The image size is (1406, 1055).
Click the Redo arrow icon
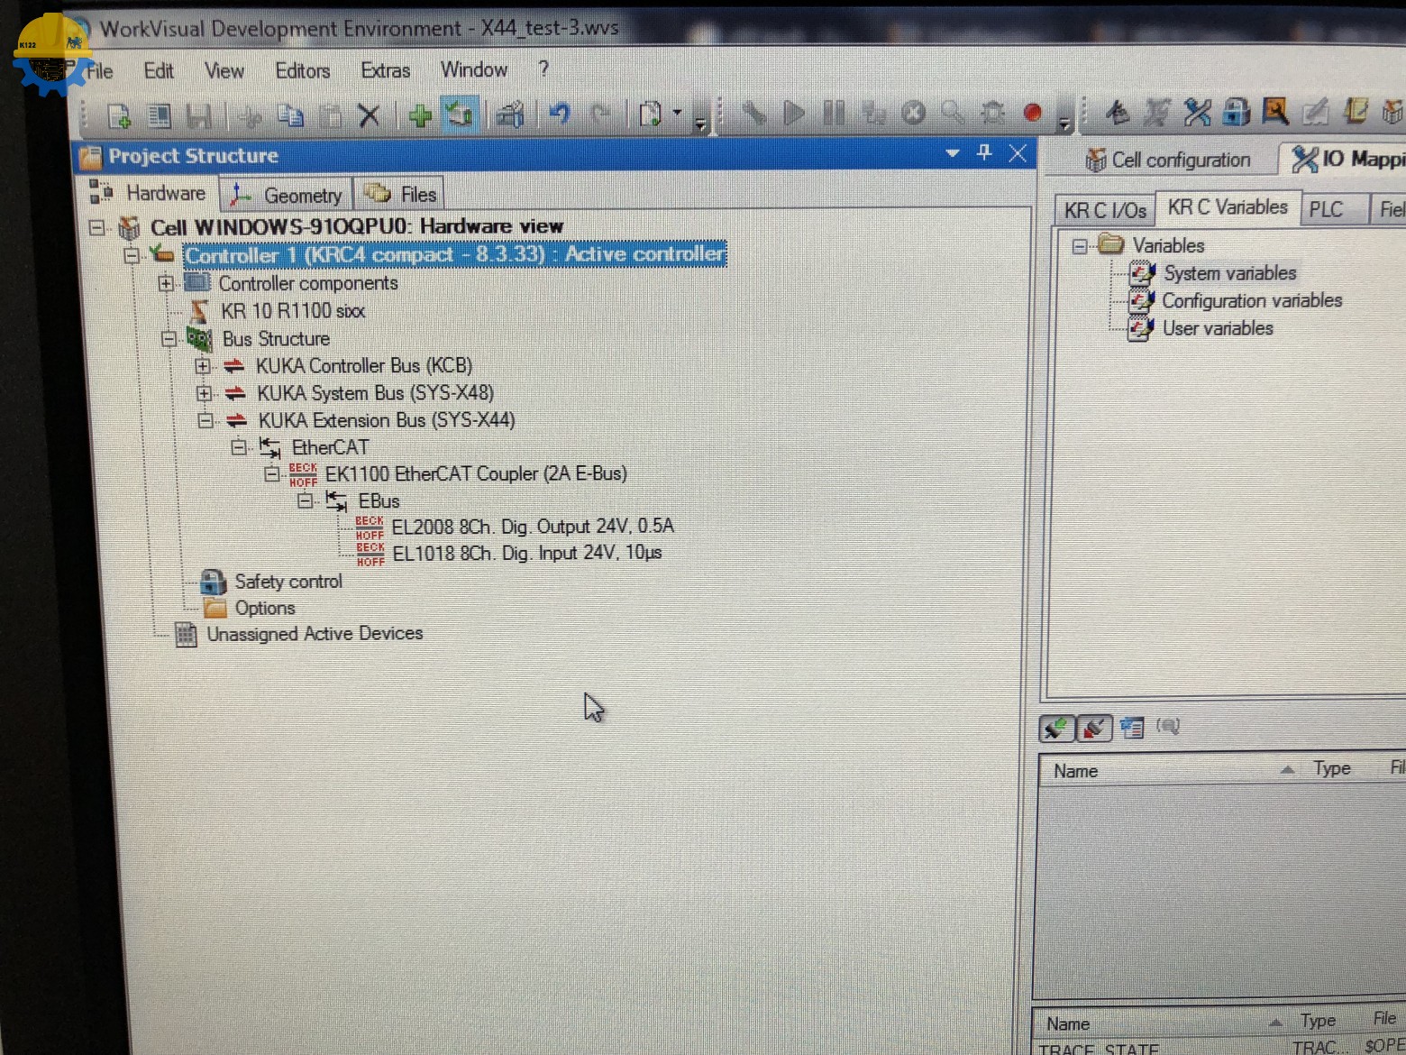pyautogui.click(x=600, y=115)
